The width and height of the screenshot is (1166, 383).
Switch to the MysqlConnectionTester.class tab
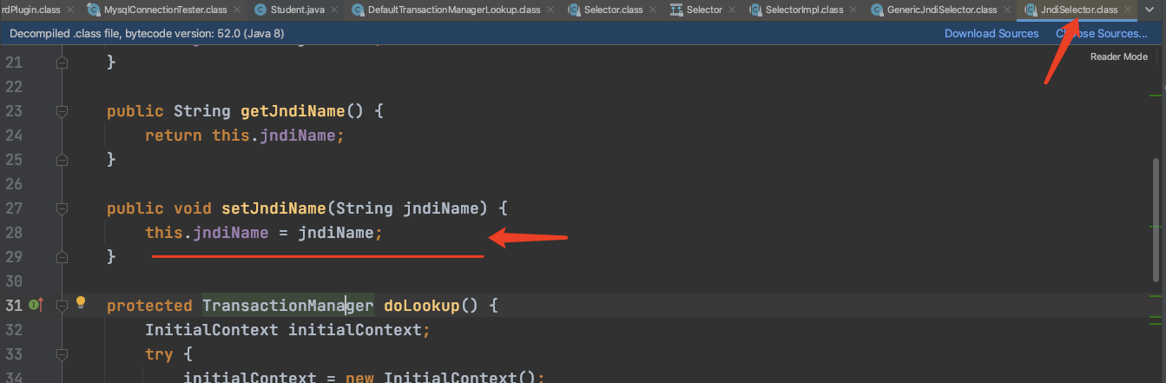click(x=165, y=10)
